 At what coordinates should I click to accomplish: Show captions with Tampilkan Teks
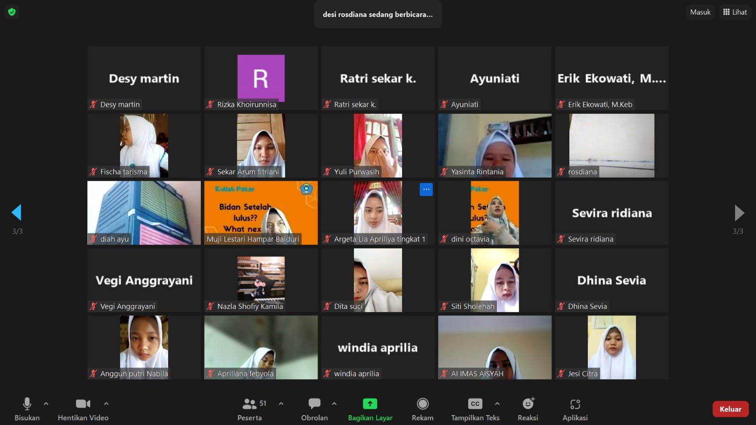tap(475, 409)
